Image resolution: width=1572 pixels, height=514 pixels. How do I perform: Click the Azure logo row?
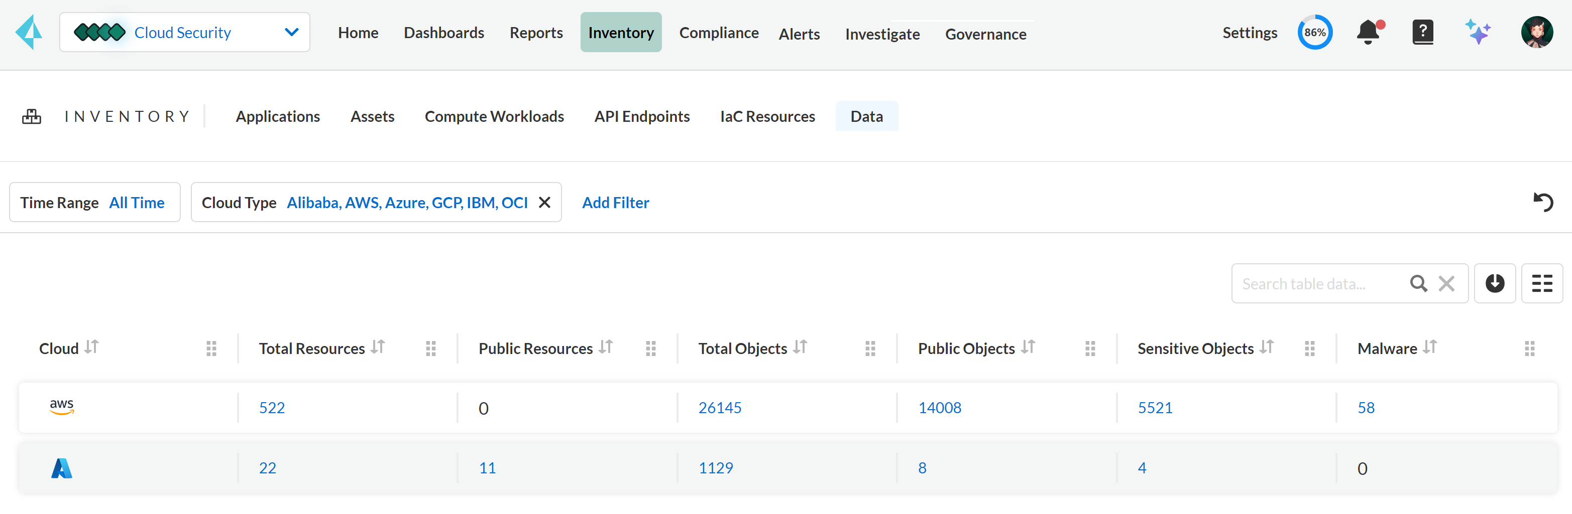(62, 468)
